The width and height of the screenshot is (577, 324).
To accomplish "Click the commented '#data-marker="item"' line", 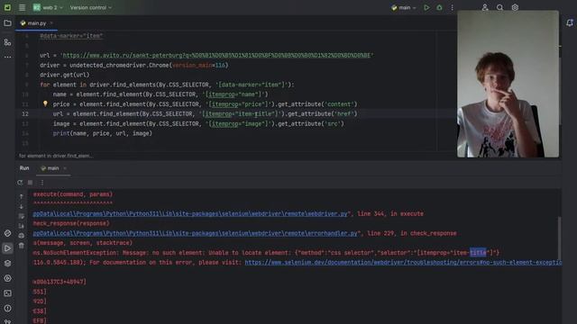I will point(71,36).
